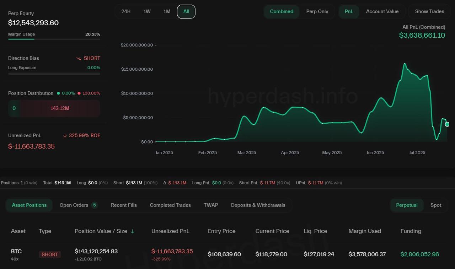The image size is (455, 269).
Task: Switch to Spot positions
Action: point(436,205)
